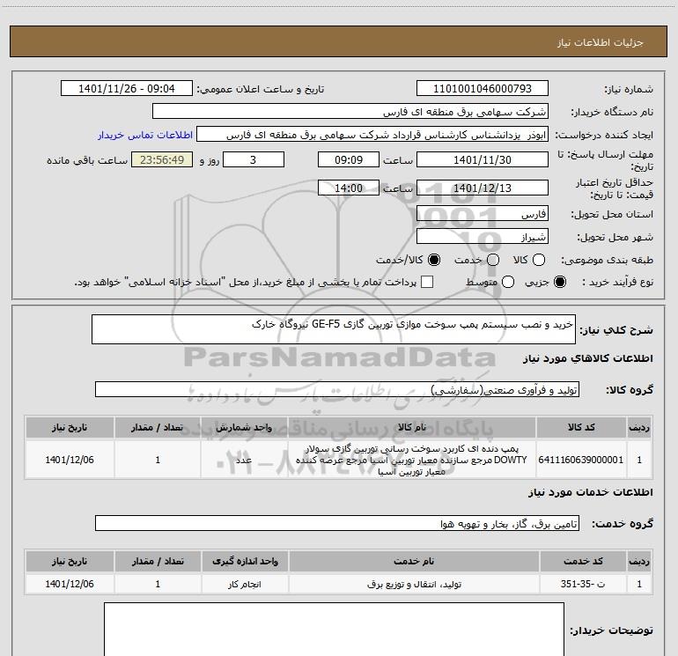Select the کالا/خدمت radio button
Viewport: 678px width, 656px height.
click(434, 260)
